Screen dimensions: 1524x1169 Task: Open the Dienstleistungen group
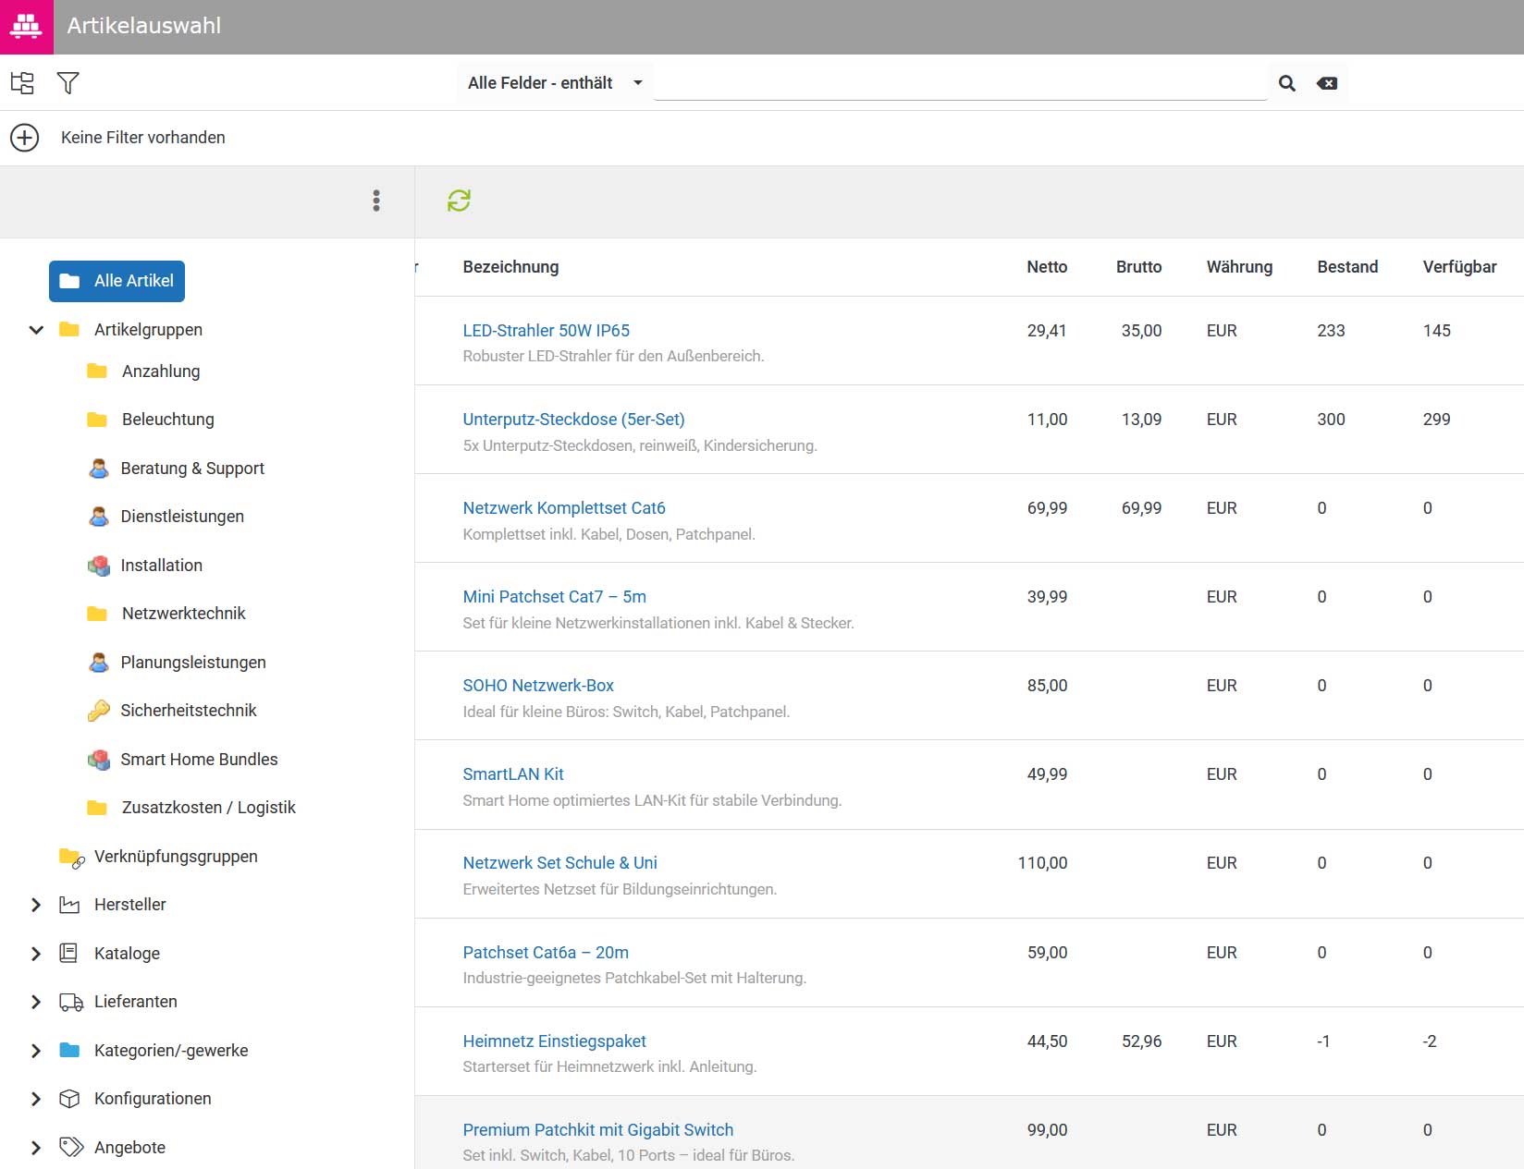(182, 517)
